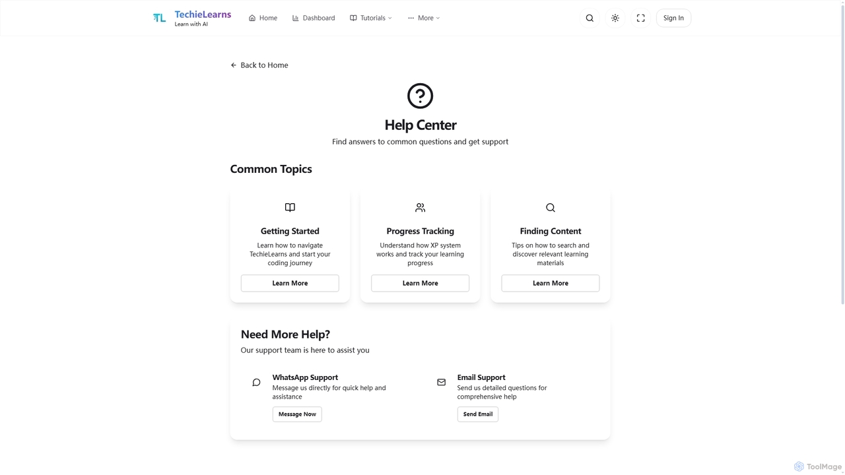Click the Email Support envelope icon

point(441,382)
